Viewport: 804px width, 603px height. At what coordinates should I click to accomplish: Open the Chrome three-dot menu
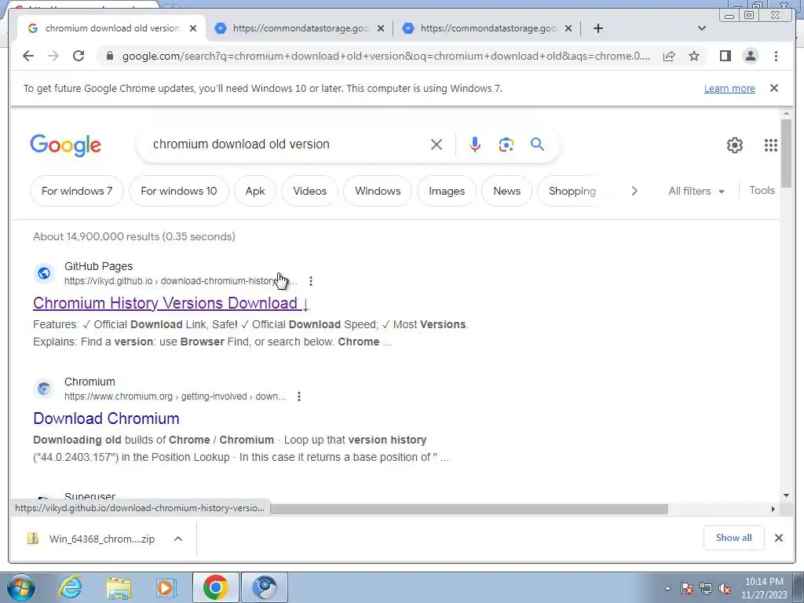click(x=776, y=56)
